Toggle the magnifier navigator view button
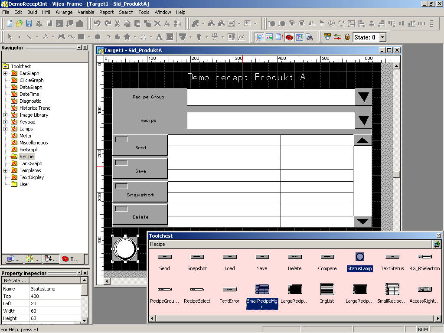This screenshot has width=444, height=333. 260,37
